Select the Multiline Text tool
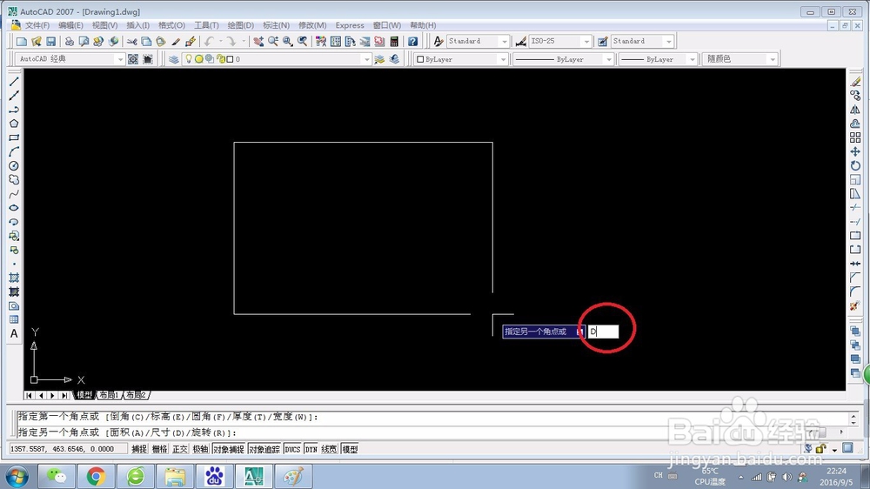 (14, 333)
